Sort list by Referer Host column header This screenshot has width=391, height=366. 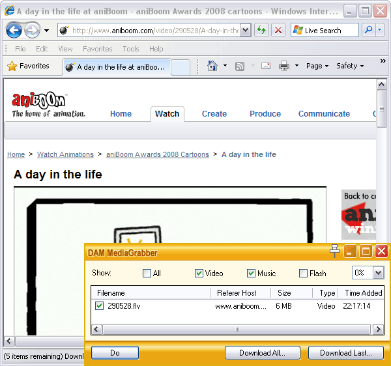pyautogui.click(x=240, y=293)
